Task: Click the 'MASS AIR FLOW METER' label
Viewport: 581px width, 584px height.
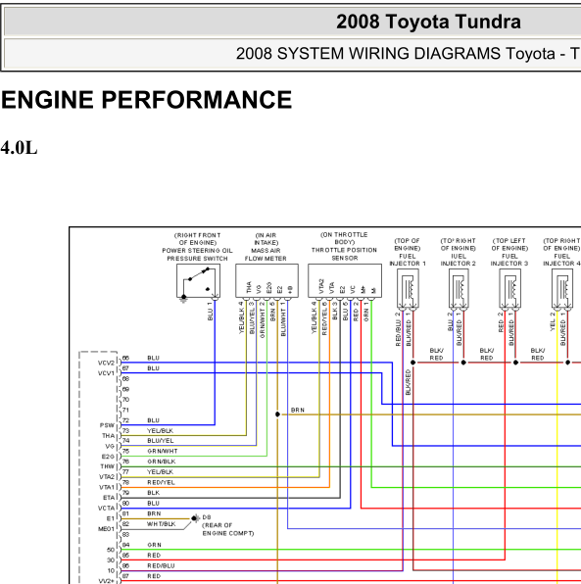Action: pyautogui.click(x=266, y=255)
